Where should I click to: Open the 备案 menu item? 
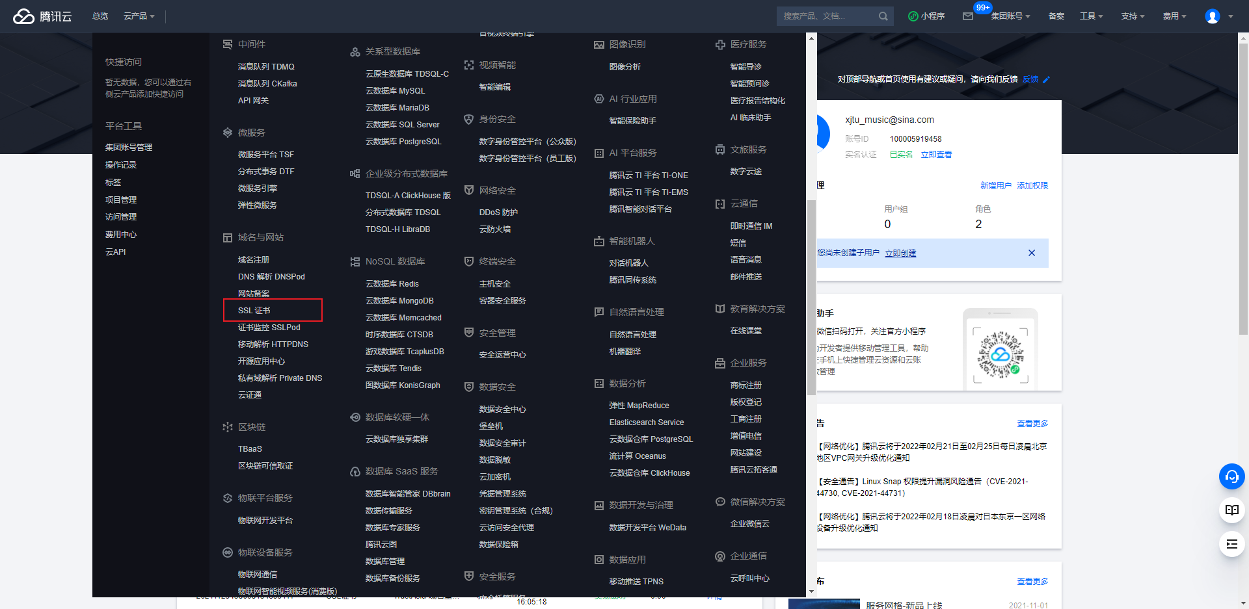click(x=1056, y=16)
